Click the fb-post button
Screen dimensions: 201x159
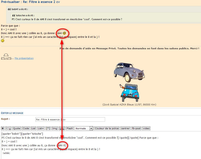point(136,128)
